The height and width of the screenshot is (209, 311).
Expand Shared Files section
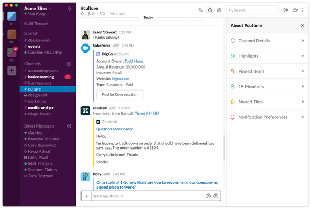[x=268, y=102]
